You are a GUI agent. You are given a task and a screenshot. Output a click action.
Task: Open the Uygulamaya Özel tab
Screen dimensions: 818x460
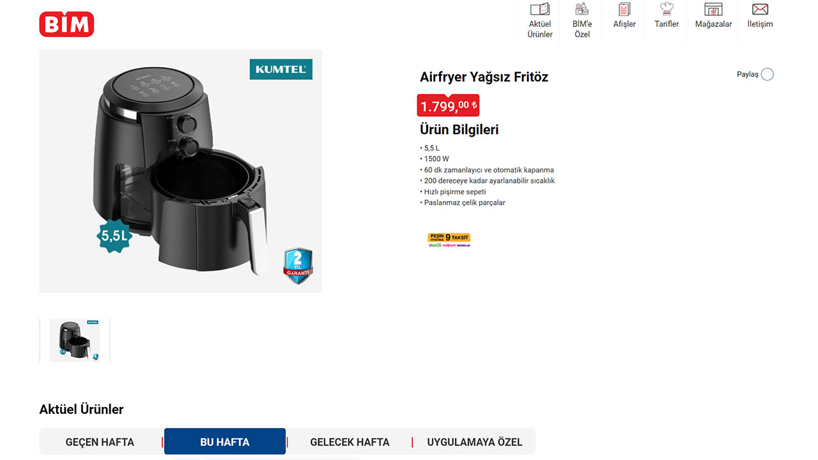(x=475, y=442)
